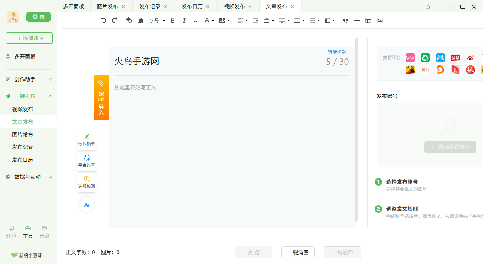The width and height of the screenshot is (483, 264).
Task: Open the line spacing dropdown
Action: pos(299,21)
